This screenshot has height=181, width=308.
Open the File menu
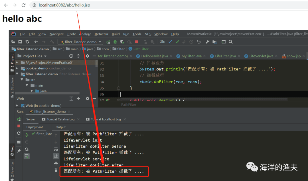[x=23, y=34]
